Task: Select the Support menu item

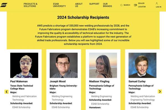Action: 94,4
